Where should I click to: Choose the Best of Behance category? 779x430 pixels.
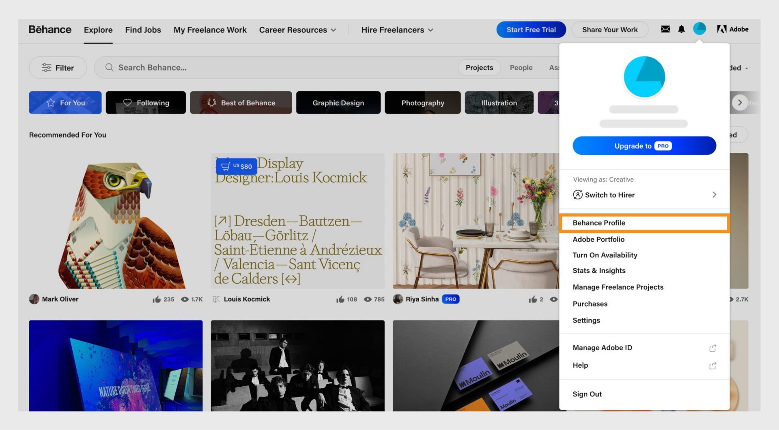241,103
